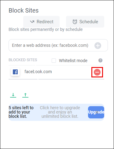
Task: Click the green download arrow icon
Action: pyautogui.click(x=13, y=95)
